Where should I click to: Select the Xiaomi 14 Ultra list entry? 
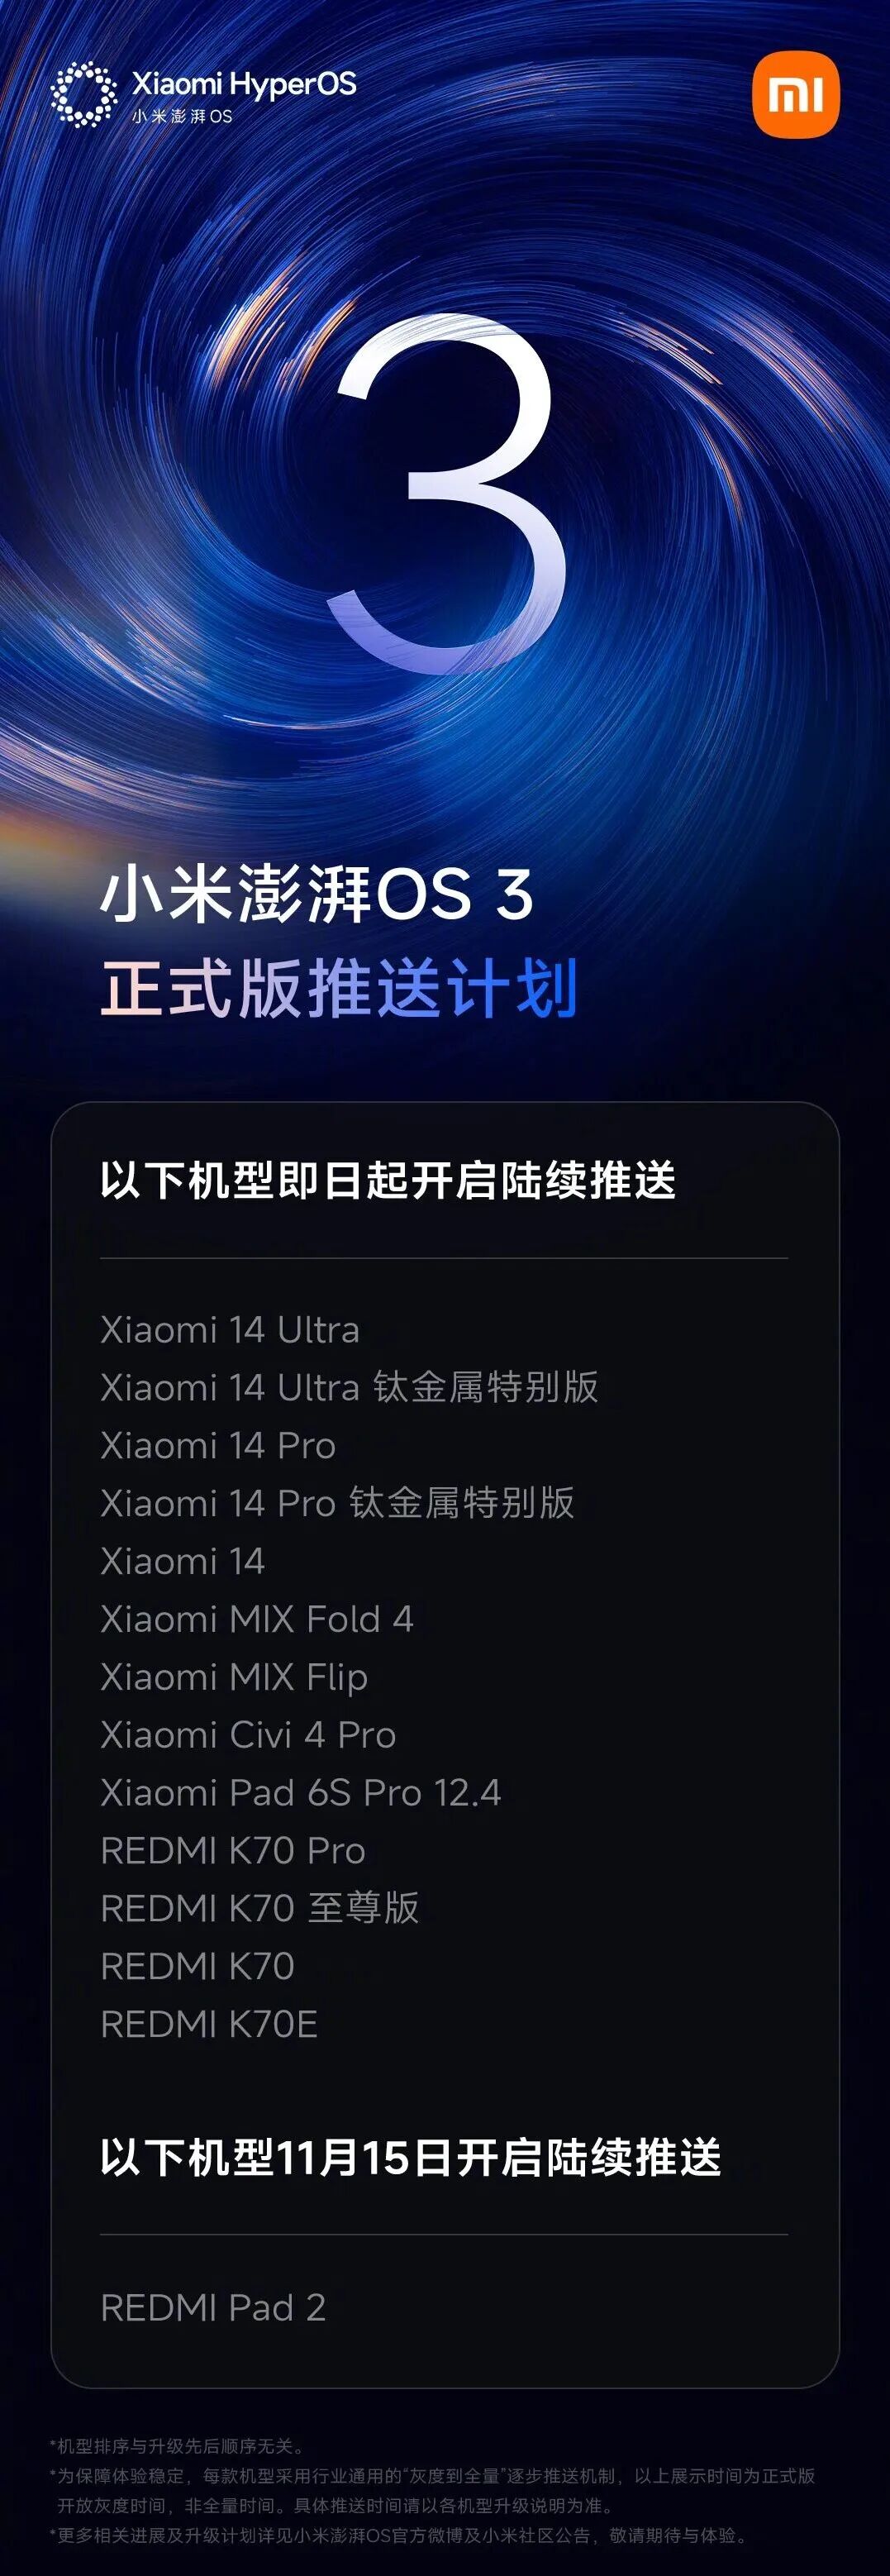tap(230, 1330)
